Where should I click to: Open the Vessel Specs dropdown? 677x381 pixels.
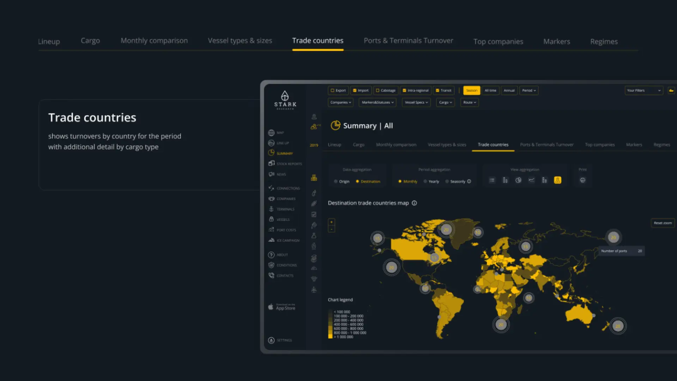[x=416, y=102]
